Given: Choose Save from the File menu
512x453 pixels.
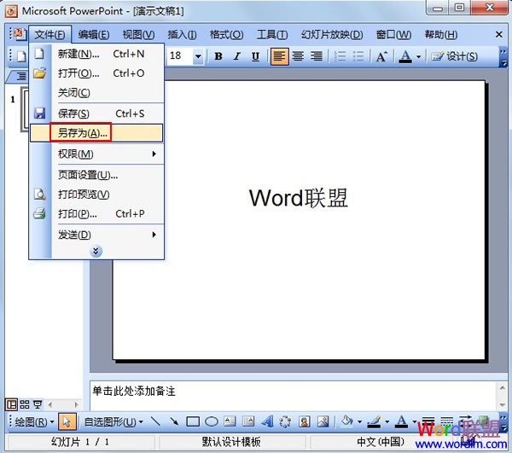Looking at the screenshot, I should click(x=96, y=113).
